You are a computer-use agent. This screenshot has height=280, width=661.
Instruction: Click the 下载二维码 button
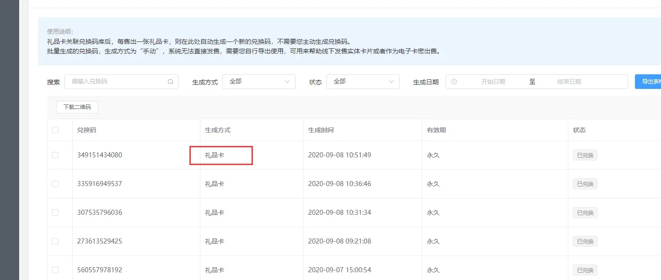point(77,107)
